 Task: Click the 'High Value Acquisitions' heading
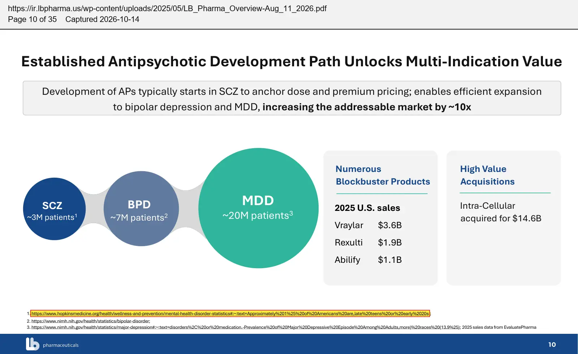[x=487, y=175]
